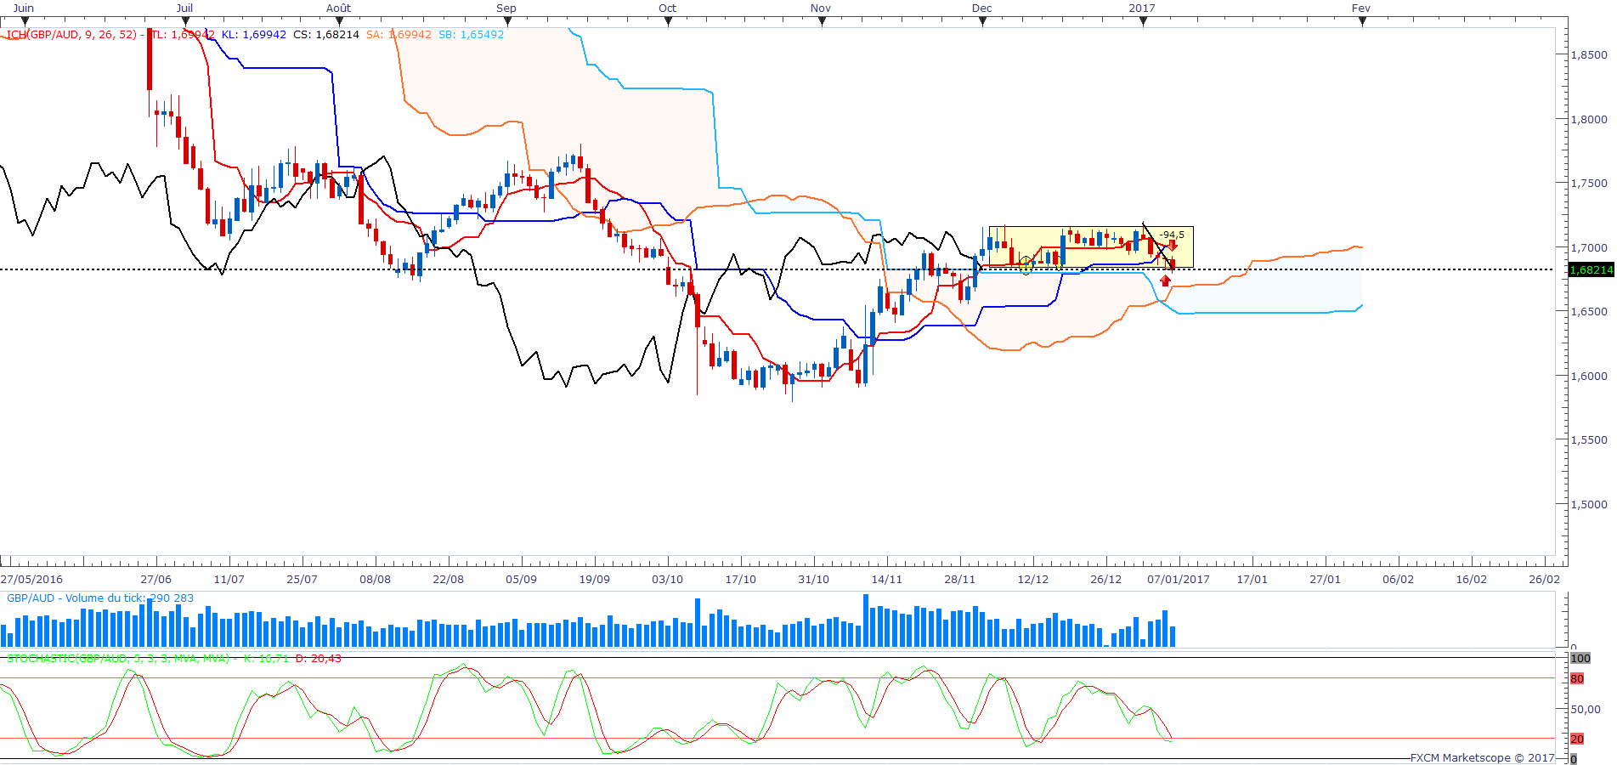
Task: Click the stochastic 20 level tag
Action: point(1578,739)
